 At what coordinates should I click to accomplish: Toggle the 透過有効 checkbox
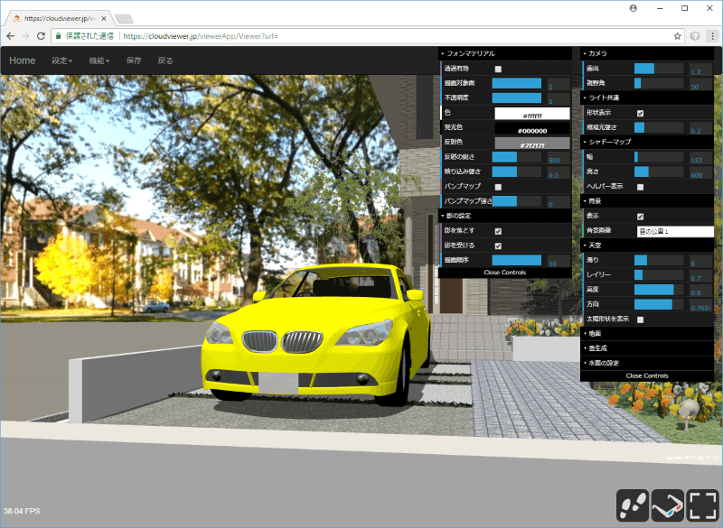(x=498, y=69)
